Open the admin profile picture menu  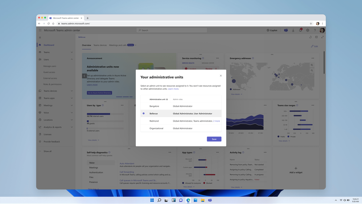click(322, 30)
